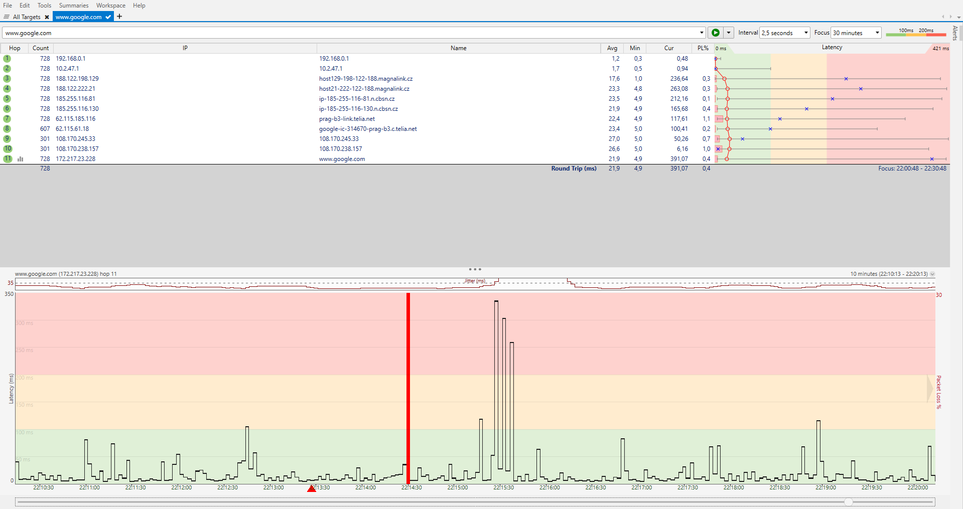Click the hop 11 timeline graph icon
963x509 pixels.
pos(21,159)
